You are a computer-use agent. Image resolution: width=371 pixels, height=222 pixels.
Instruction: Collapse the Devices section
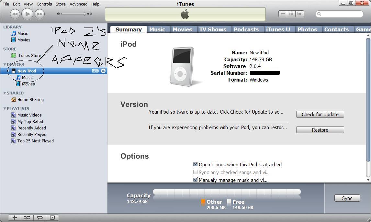(x=5, y=64)
